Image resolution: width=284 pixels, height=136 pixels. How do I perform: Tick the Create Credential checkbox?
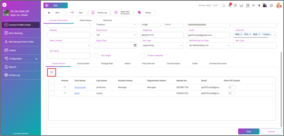[143, 56]
